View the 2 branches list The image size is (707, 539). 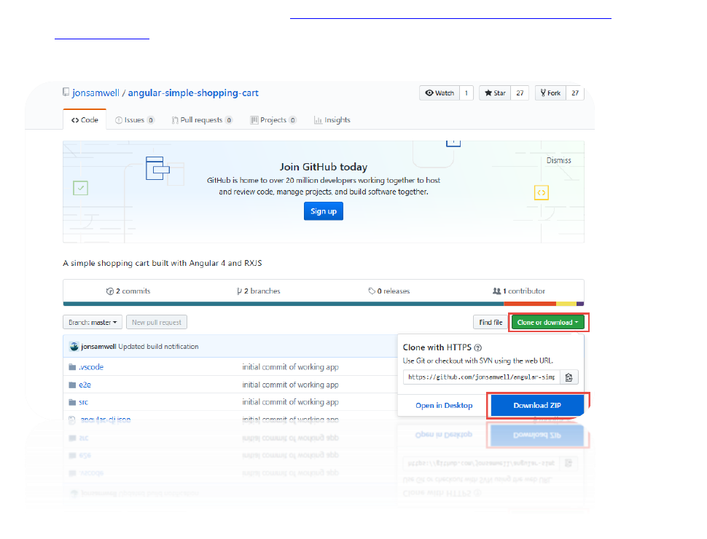[258, 291]
